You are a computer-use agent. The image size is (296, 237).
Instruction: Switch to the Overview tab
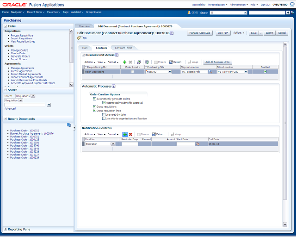coord(84,26)
